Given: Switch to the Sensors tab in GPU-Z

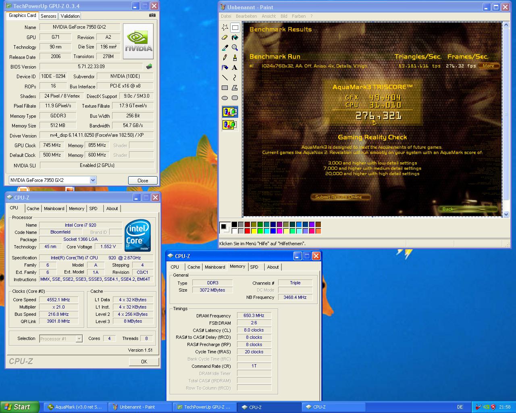Looking at the screenshot, I should 48,16.
